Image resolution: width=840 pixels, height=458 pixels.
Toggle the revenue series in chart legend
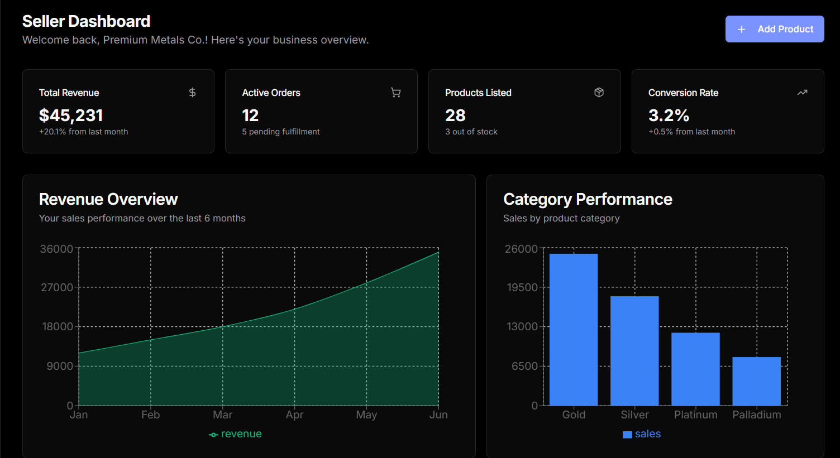pos(235,433)
